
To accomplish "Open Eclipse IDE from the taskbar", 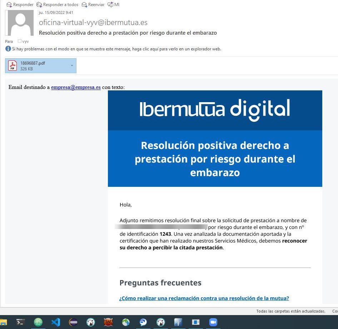I will (73, 322).
